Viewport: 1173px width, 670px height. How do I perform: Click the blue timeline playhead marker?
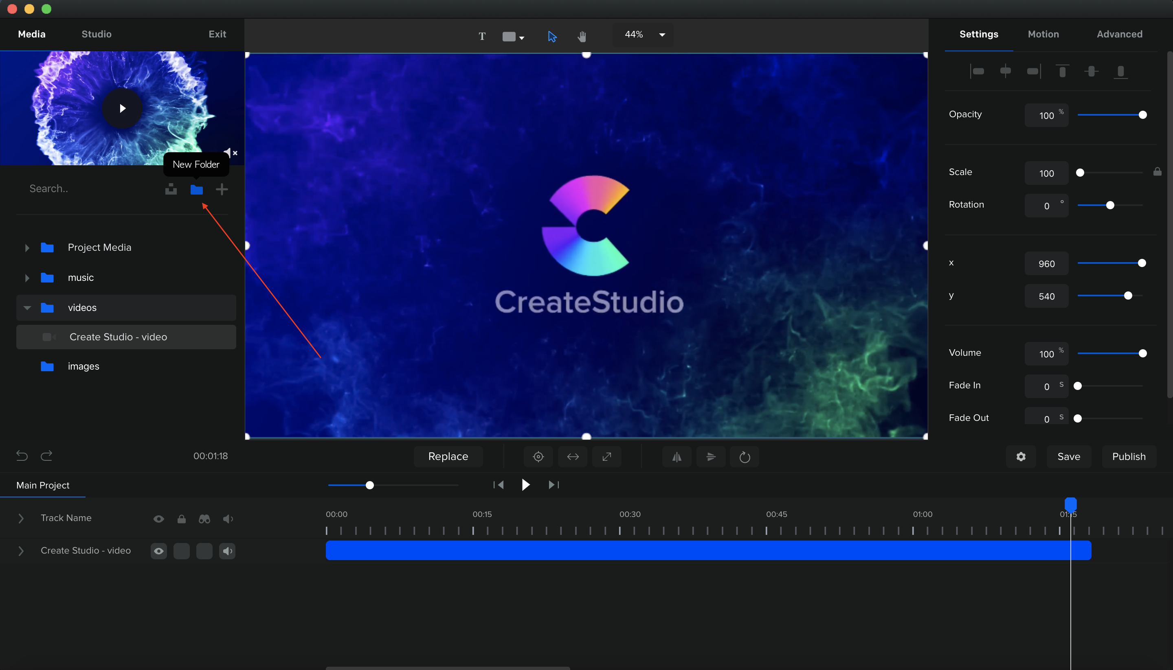coord(1070,504)
